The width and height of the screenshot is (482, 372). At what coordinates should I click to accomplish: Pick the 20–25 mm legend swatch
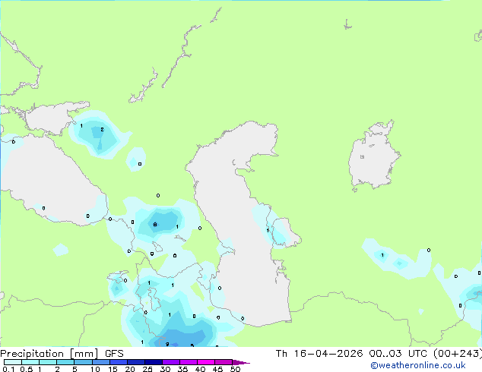pyautogui.click(x=135, y=362)
